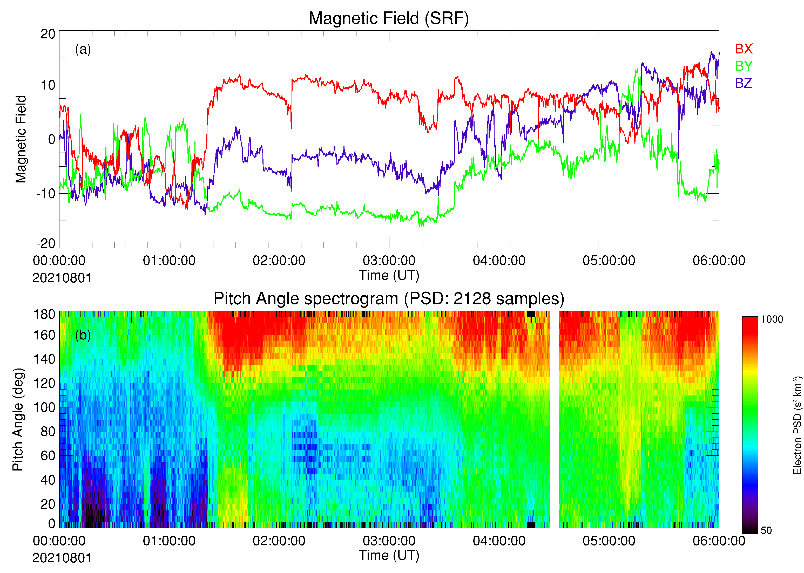Image resolution: width=804 pixels, height=573 pixels.
Task: Click the 'Magnetic Field (SRF)' plot title
Action: point(389,18)
